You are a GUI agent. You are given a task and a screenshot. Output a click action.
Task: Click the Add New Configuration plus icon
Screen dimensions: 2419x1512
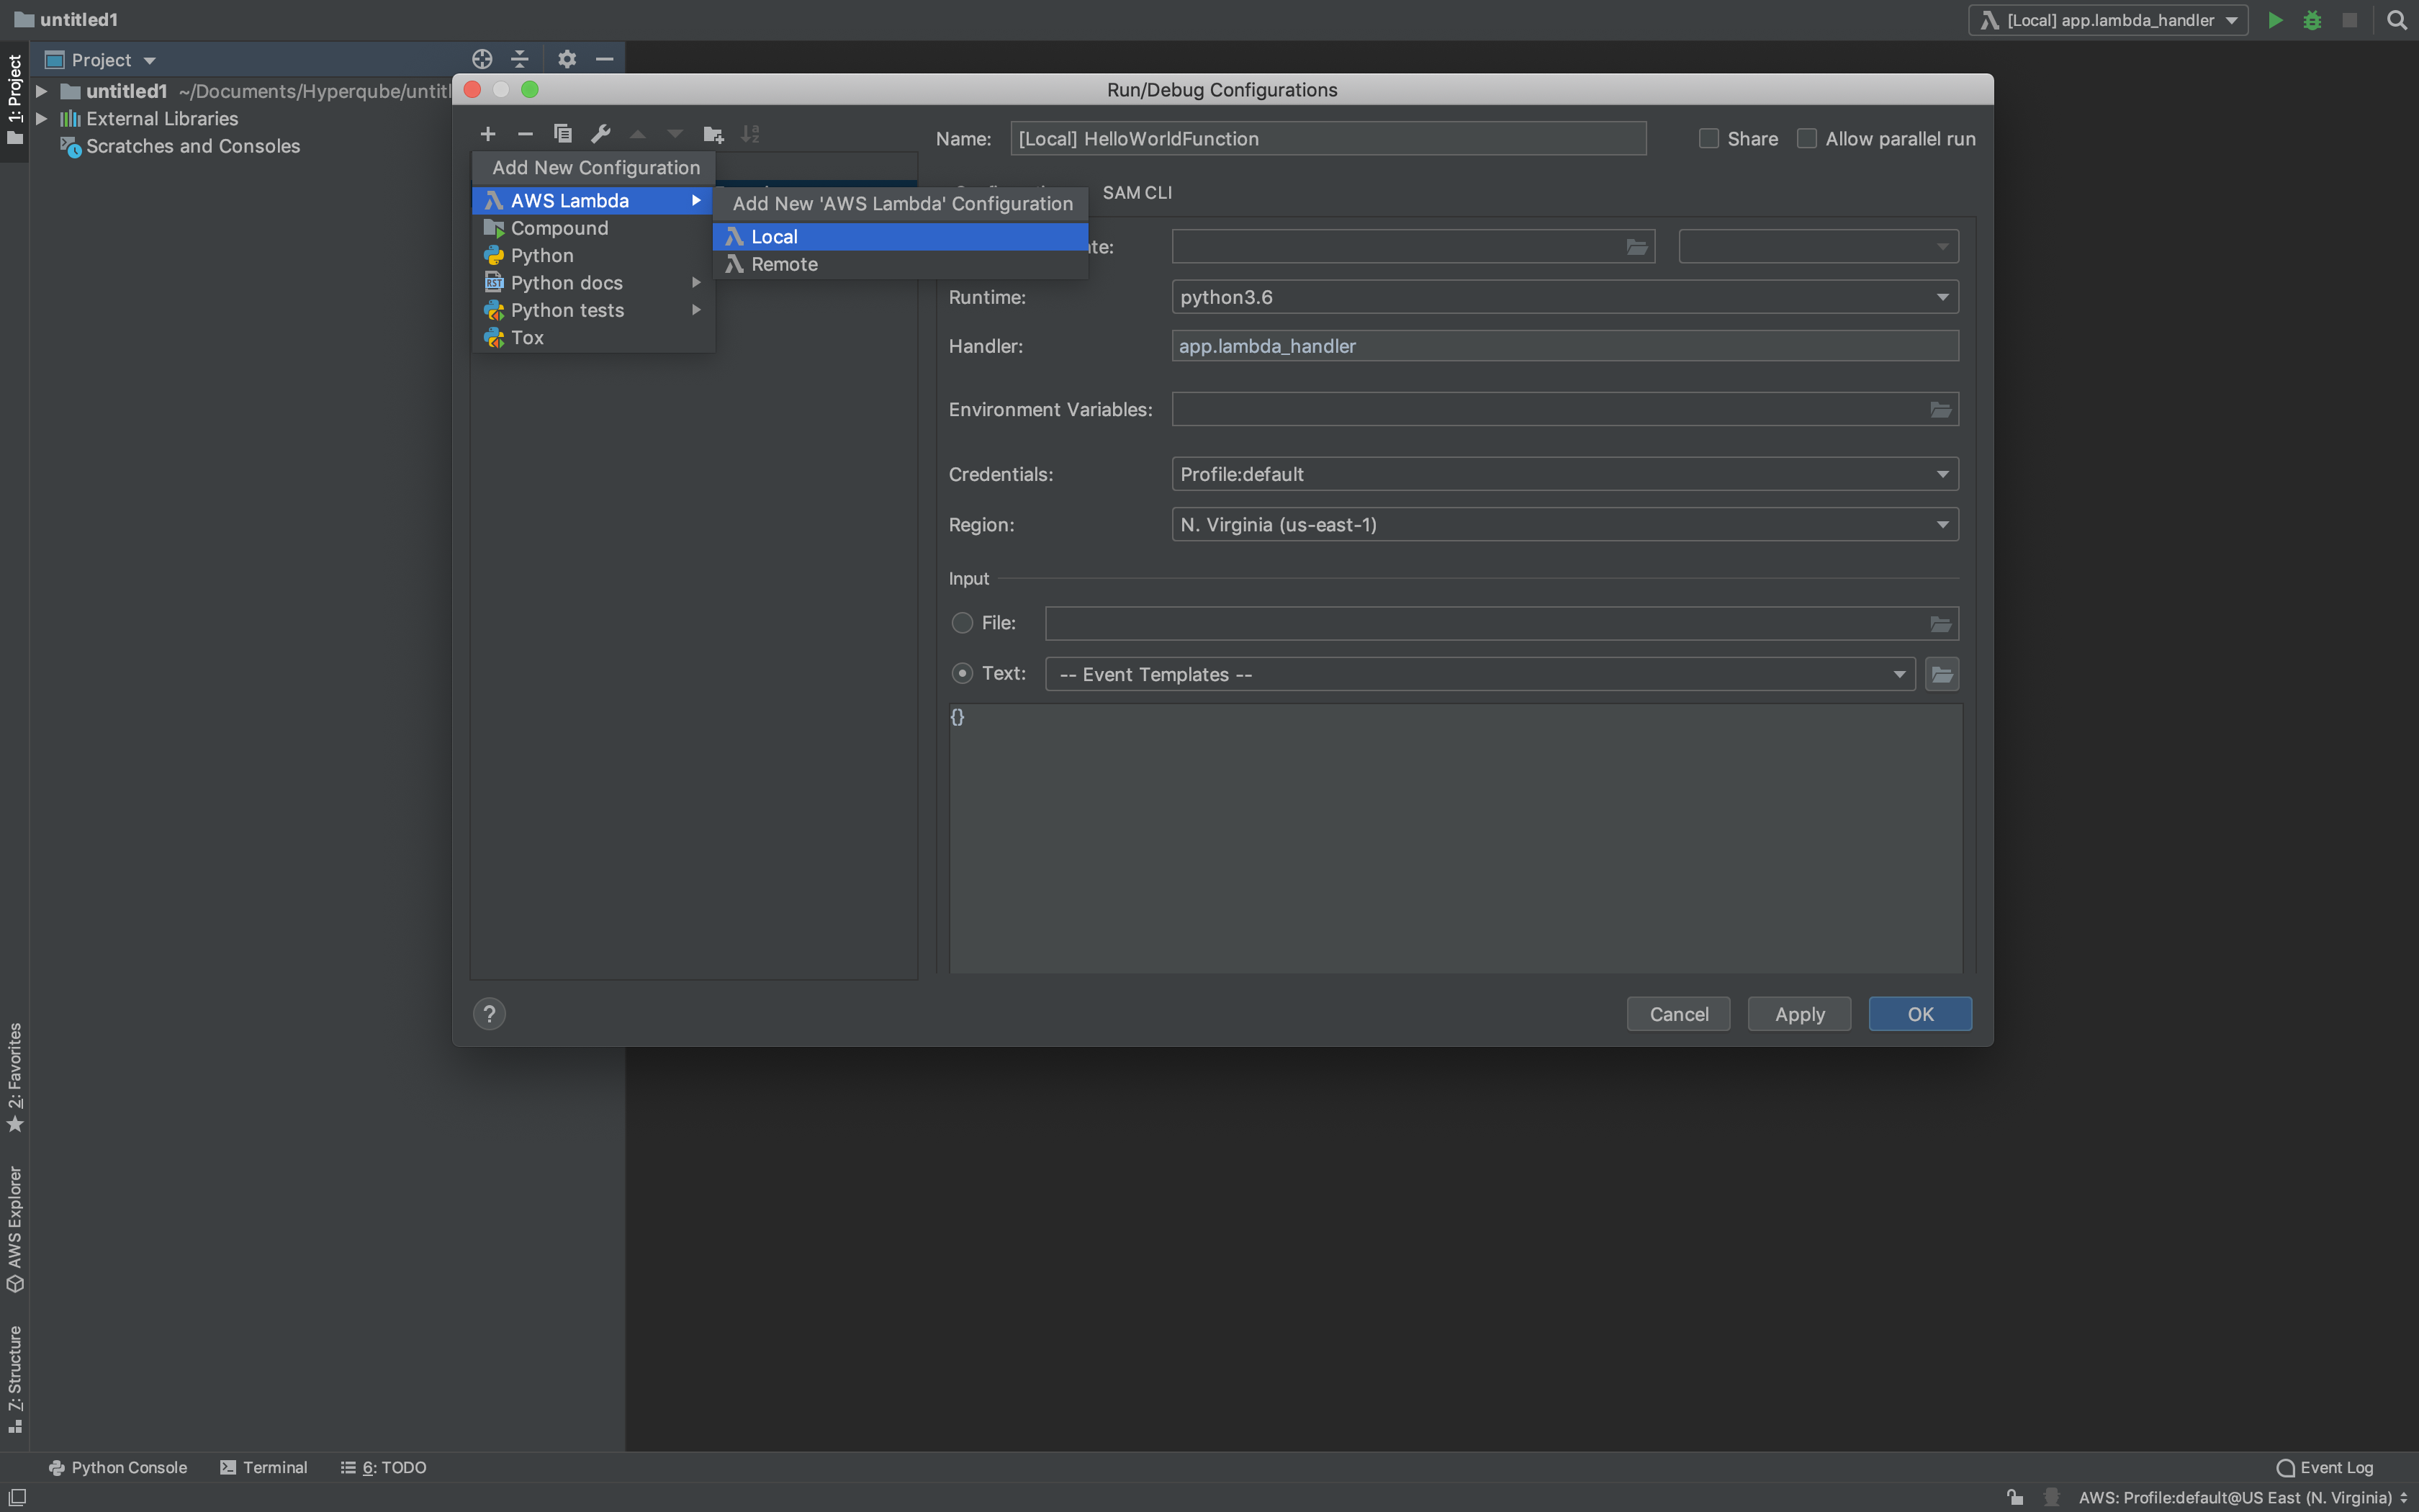click(488, 134)
